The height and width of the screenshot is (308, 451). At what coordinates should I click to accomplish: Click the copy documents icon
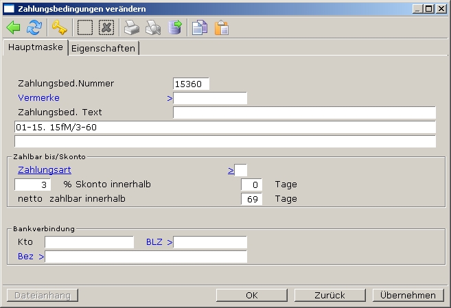click(x=200, y=27)
